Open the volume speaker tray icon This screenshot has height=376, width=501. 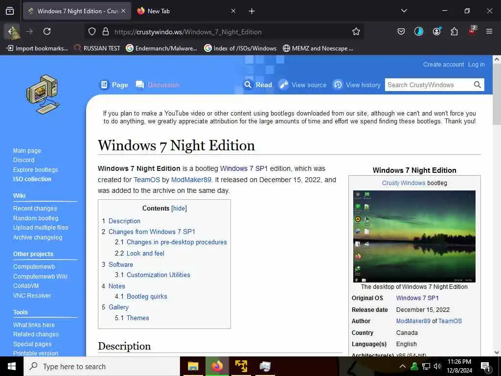point(437,366)
